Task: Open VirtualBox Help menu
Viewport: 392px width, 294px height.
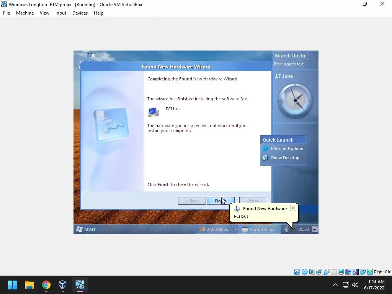Action: click(x=98, y=13)
